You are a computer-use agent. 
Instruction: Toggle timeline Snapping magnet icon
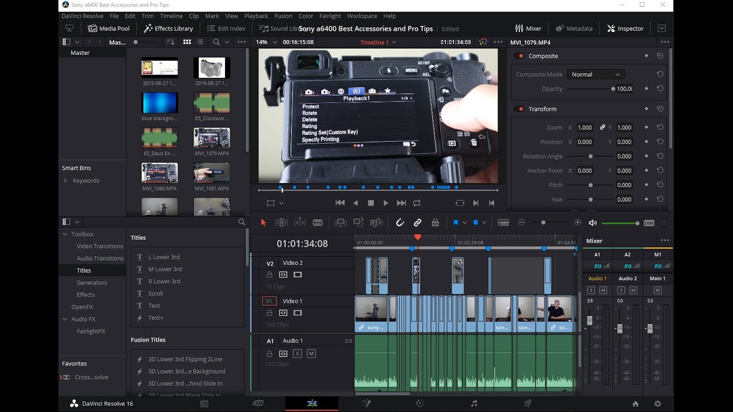[x=400, y=223]
